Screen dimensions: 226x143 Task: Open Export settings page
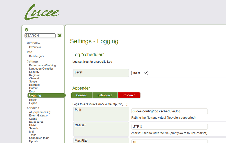pos(33,103)
